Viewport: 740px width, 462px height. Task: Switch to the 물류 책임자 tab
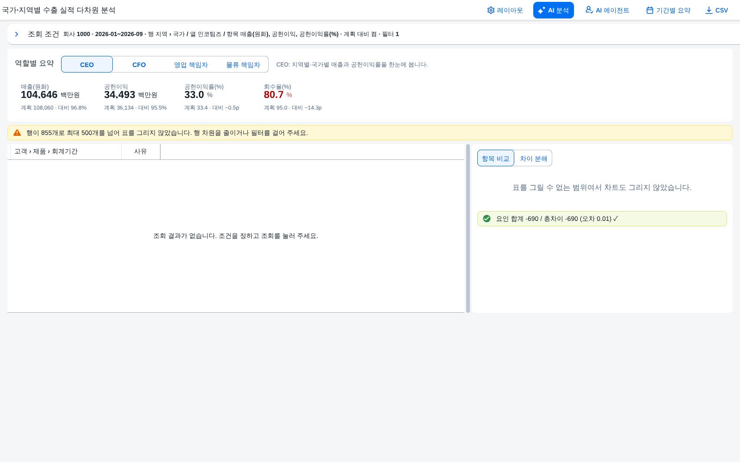tap(243, 64)
